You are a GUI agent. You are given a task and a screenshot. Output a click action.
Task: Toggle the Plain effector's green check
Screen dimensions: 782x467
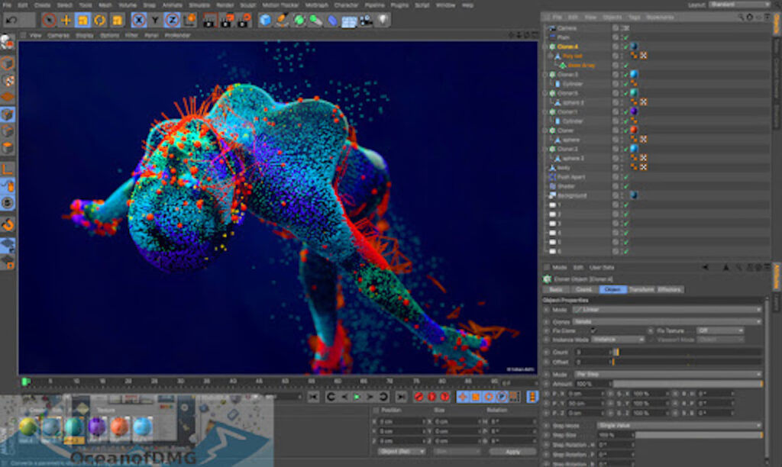pos(626,37)
